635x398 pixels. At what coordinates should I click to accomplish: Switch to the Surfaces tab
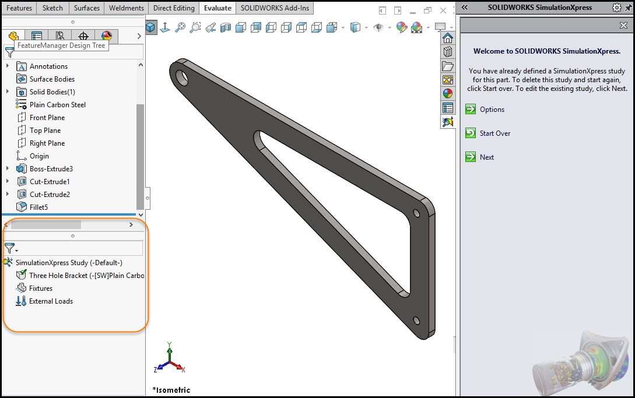pos(87,8)
